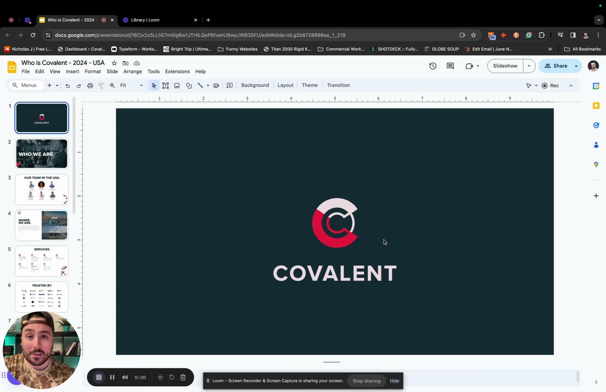Image resolution: width=606 pixels, height=392 pixels.
Task: Print the presentation using the printer icon
Action: coord(90,86)
